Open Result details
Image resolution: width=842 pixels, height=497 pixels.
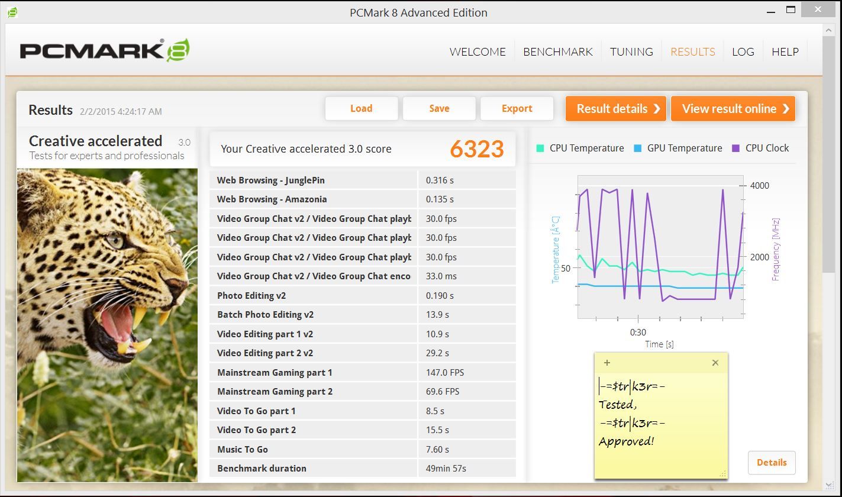(616, 108)
